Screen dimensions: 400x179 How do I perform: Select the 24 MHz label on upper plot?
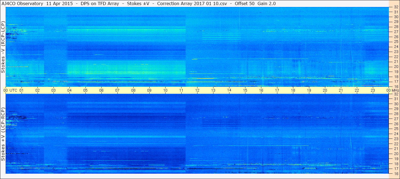[x=395, y=47]
